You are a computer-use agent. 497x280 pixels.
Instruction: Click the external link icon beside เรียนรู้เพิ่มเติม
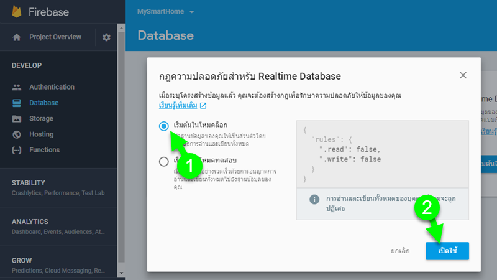(203, 106)
